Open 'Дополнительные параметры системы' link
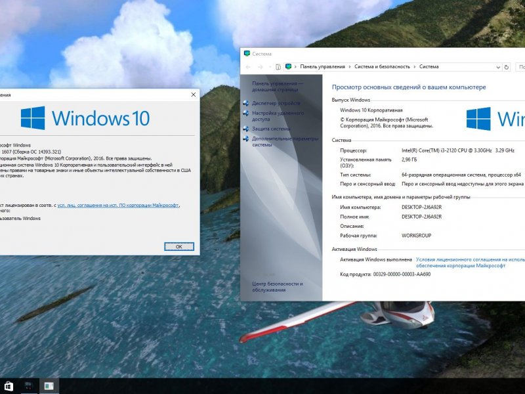This screenshot has width=525, height=394. (285, 142)
